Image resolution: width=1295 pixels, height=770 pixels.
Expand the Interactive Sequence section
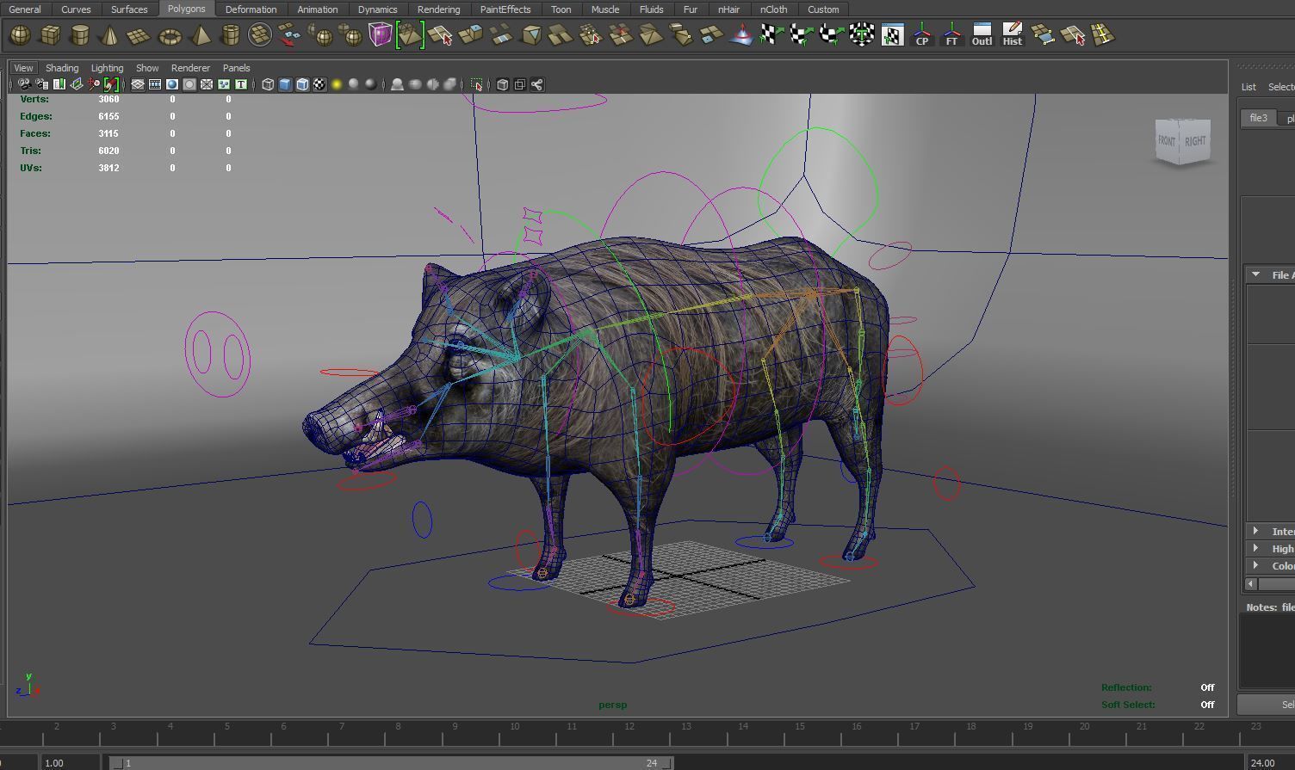click(x=1256, y=531)
